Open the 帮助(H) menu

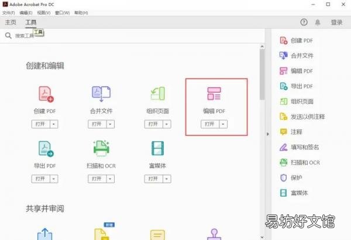(x=81, y=13)
